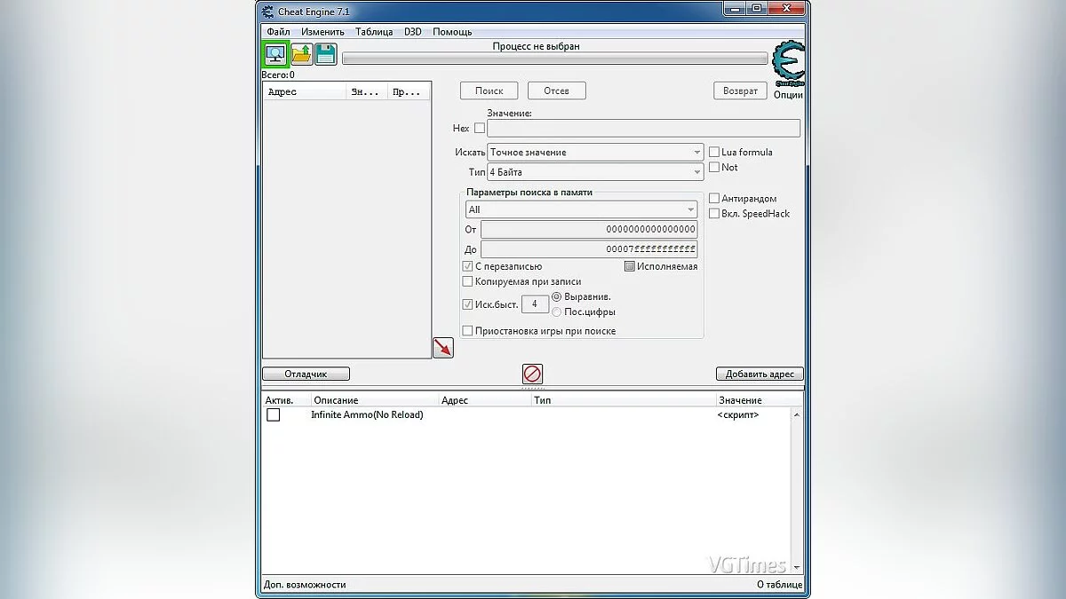Uncheck С перезаписью option

[x=467, y=265]
